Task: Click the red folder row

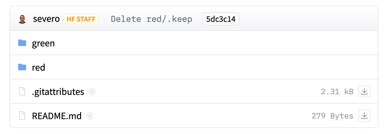Action: 194,67
